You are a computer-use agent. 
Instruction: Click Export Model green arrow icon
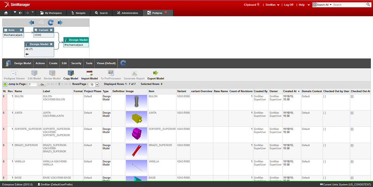tap(155, 73)
